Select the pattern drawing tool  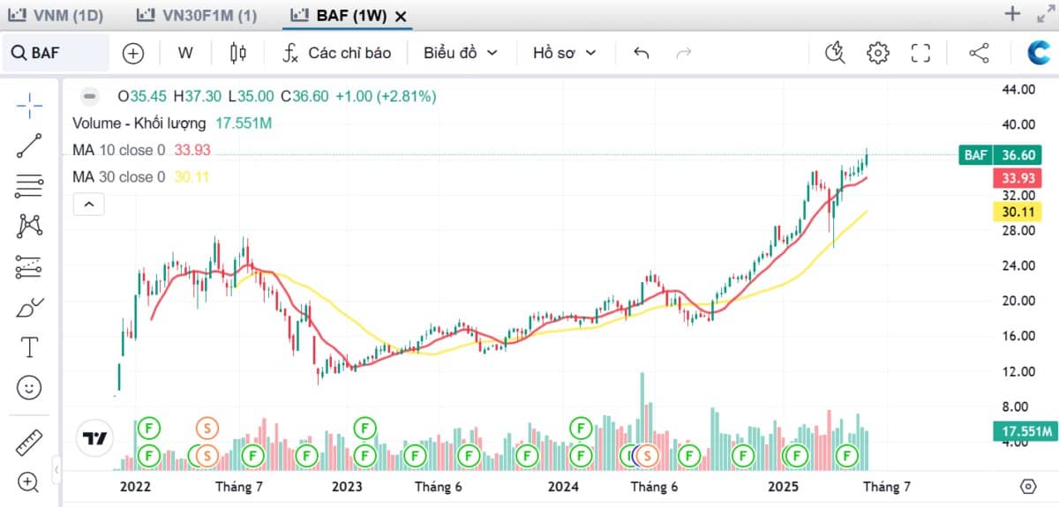click(29, 226)
